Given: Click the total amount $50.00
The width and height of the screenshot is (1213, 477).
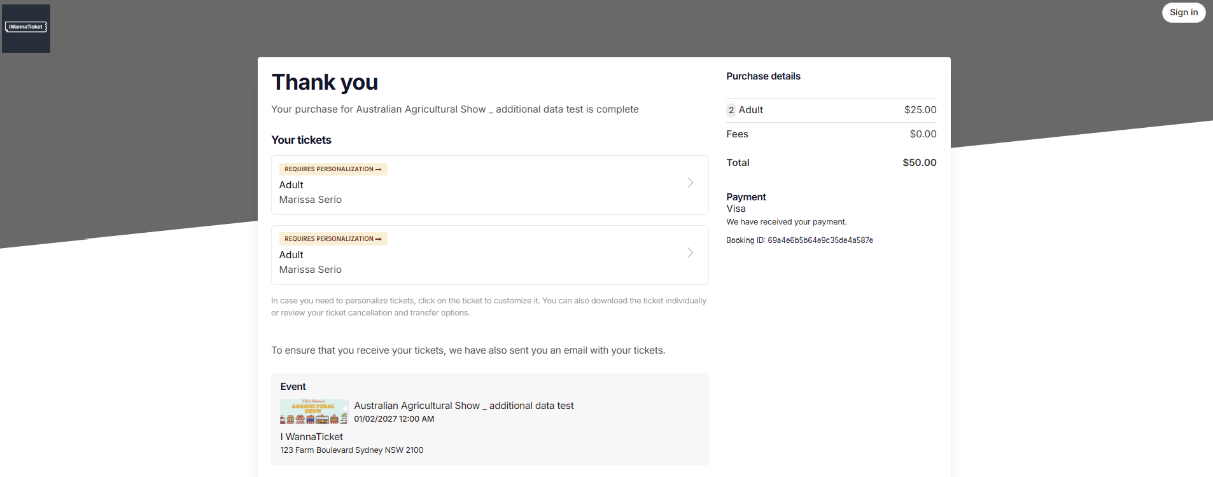Looking at the screenshot, I should [919, 163].
